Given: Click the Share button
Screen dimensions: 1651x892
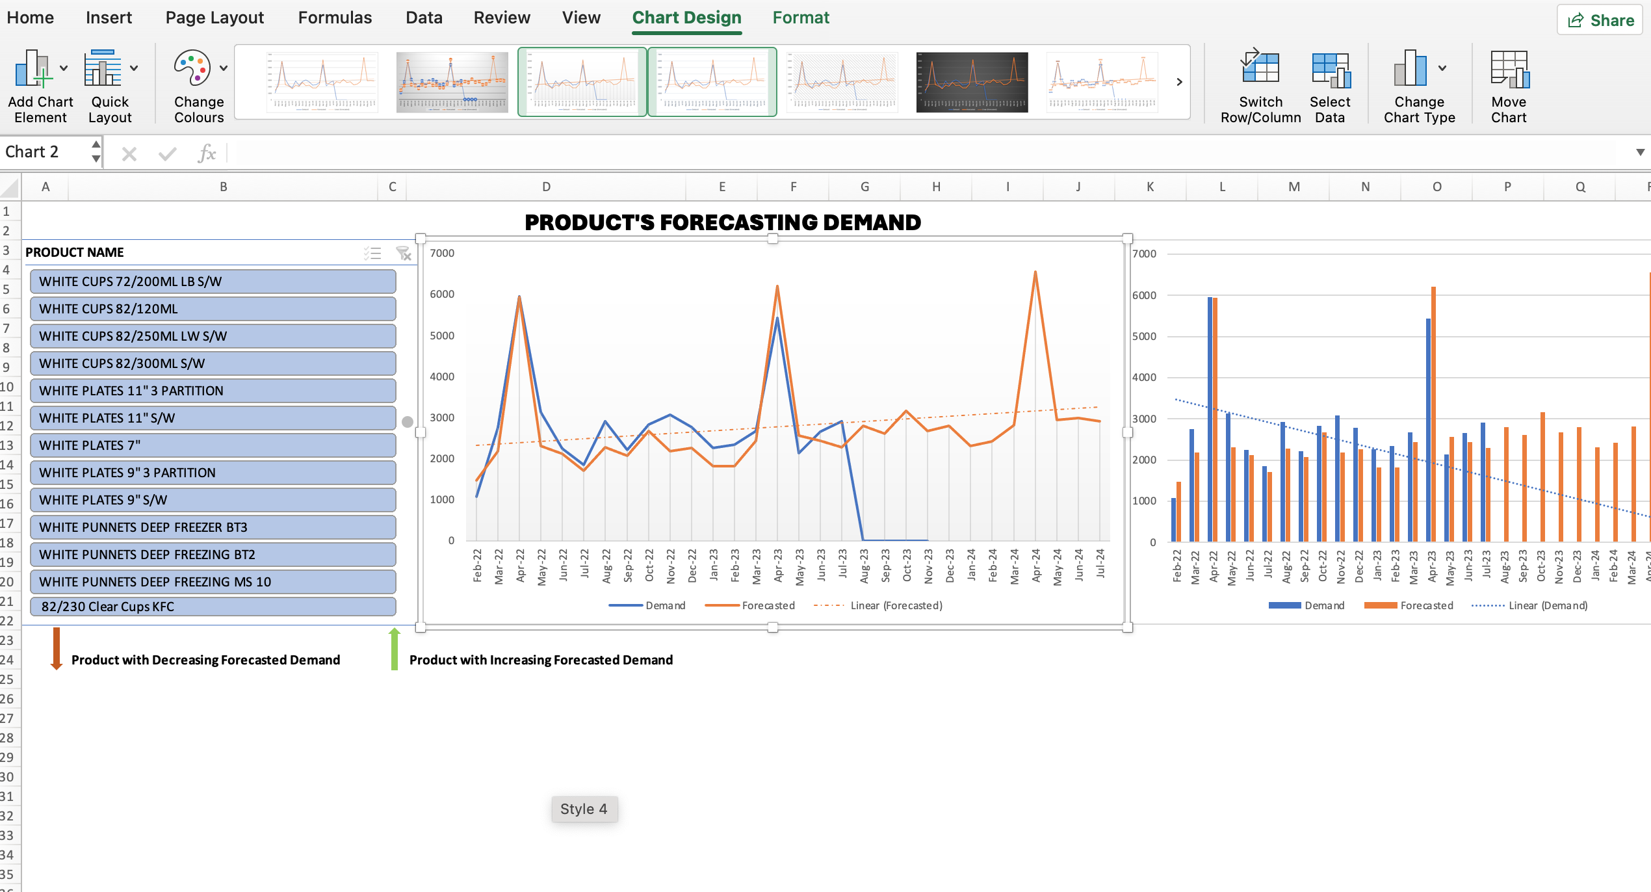Looking at the screenshot, I should point(1600,20).
